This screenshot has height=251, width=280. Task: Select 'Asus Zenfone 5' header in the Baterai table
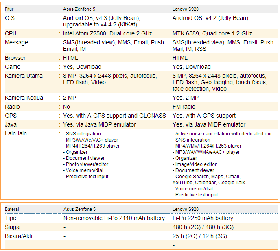point(79,209)
